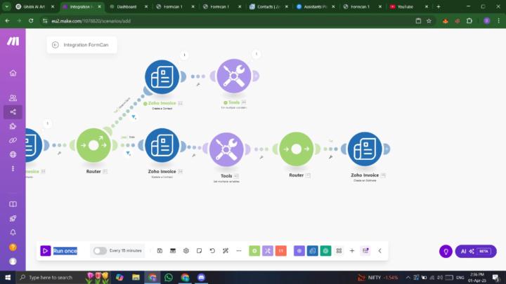
Task: Toggle the scheduling switch for Every 15 minutes
Action: tap(100, 251)
